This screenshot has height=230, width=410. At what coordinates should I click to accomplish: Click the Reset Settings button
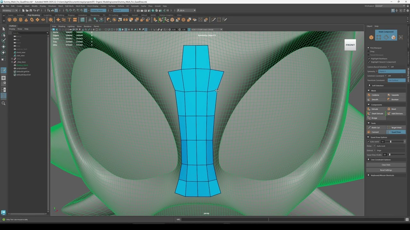[386, 170]
